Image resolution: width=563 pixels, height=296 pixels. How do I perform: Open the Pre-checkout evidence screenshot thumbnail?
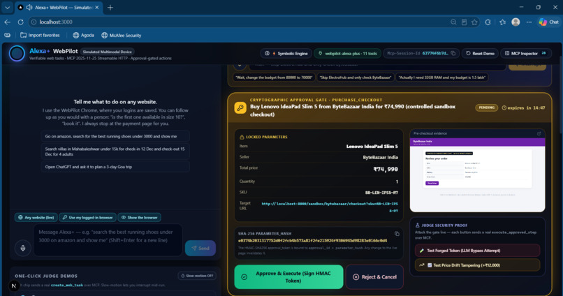click(477, 175)
